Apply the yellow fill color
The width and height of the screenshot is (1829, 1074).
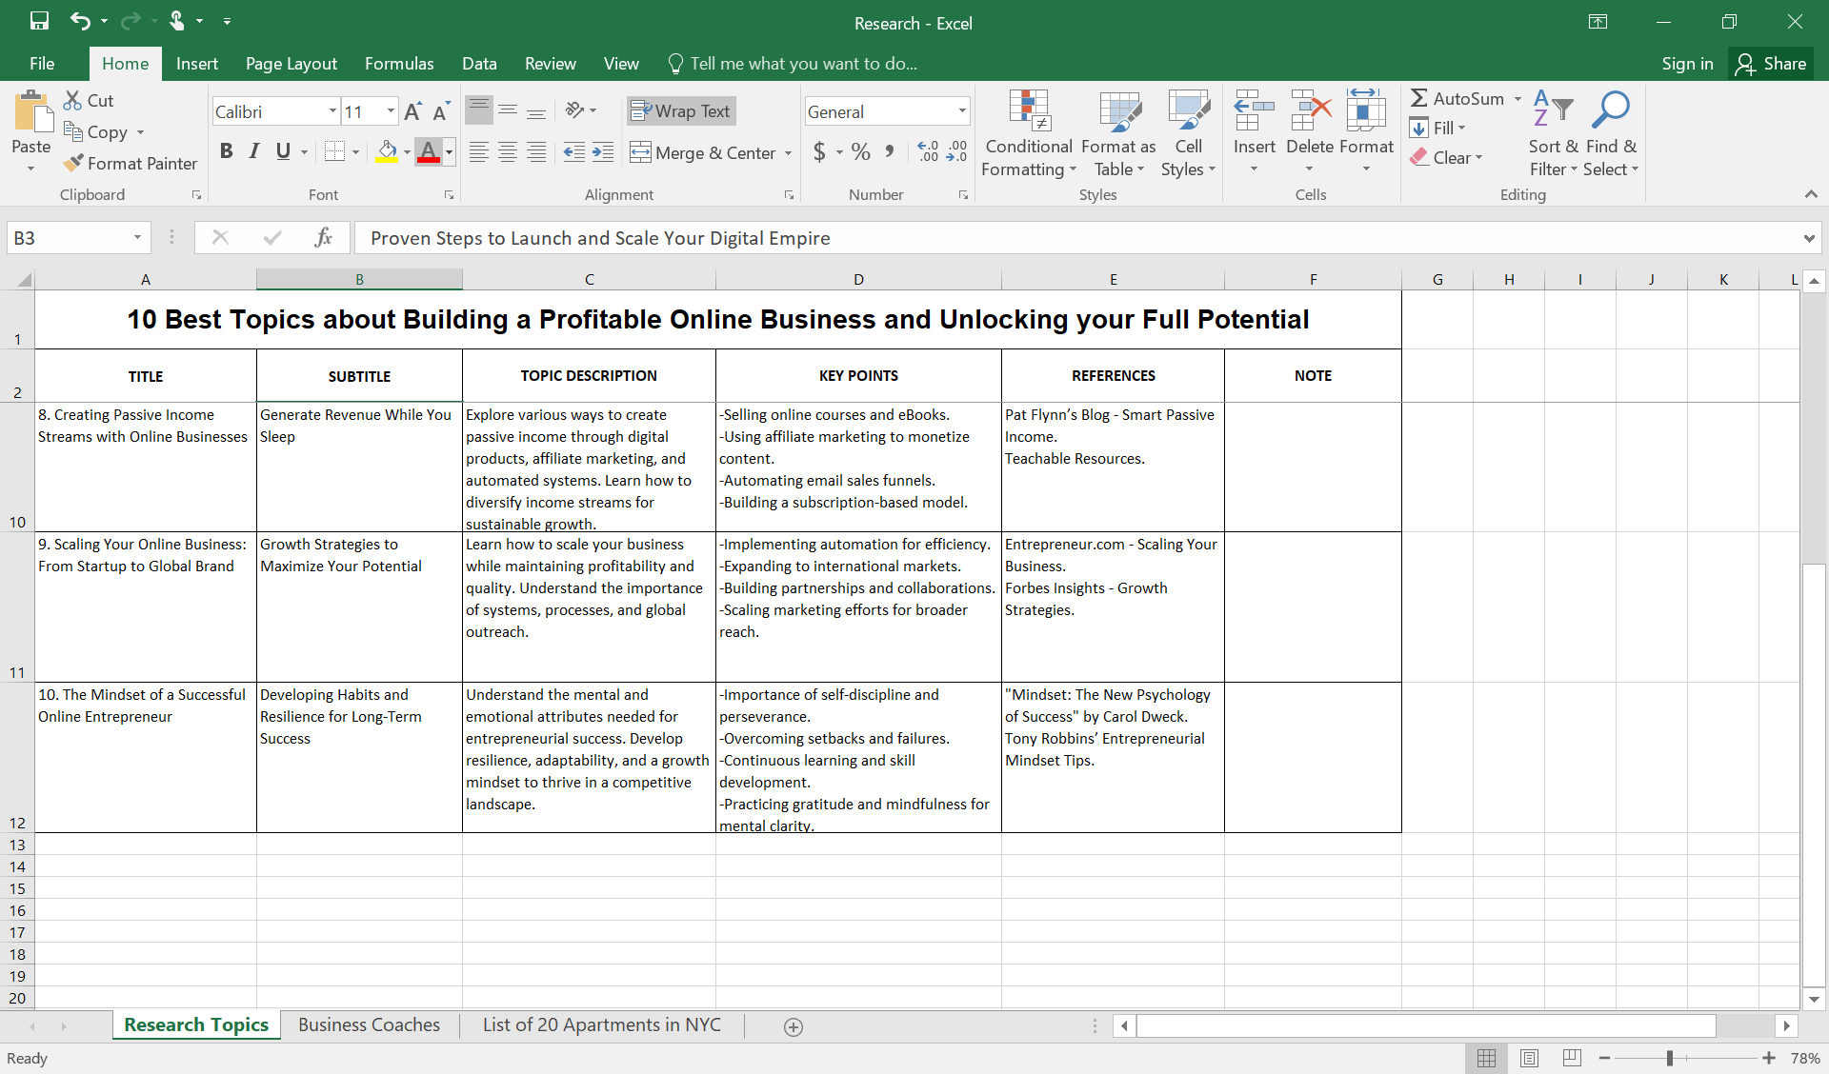(387, 151)
